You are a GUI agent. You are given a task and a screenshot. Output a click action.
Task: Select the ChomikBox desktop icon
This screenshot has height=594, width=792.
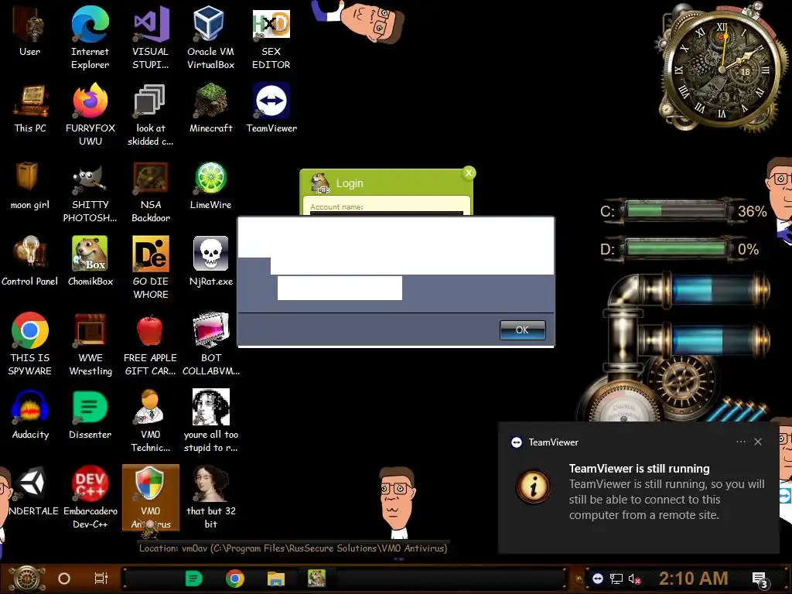click(x=90, y=261)
